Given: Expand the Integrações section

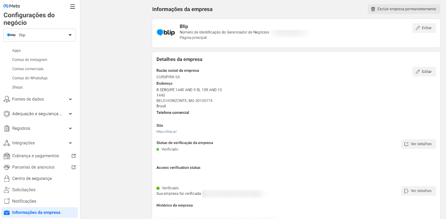Looking at the screenshot, I should tap(70, 143).
